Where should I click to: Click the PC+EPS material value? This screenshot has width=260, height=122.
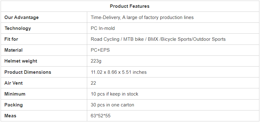tap(100, 50)
